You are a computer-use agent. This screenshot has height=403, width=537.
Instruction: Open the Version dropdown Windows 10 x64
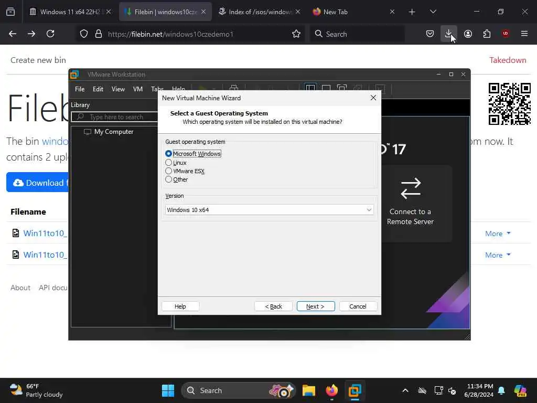(269, 210)
